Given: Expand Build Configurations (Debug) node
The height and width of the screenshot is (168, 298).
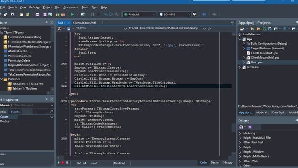Looking at the screenshot, I should click(x=244, y=44).
